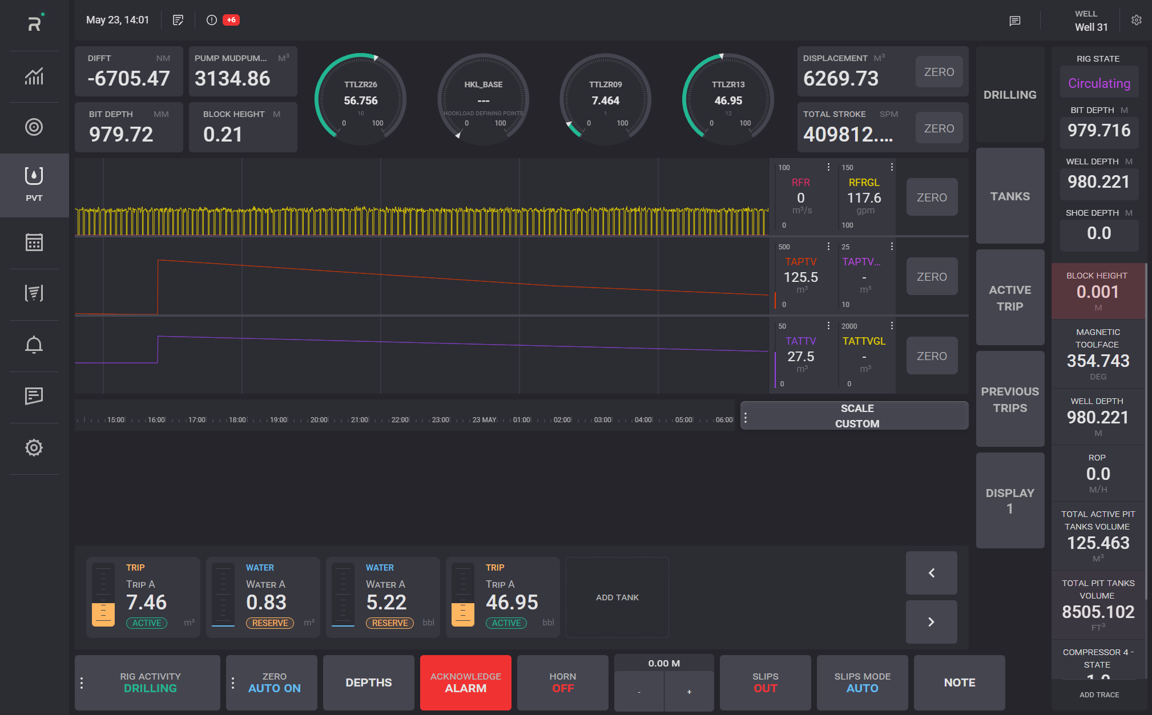Toggle HORN OFF button
The height and width of the screenshot is (715, 1152).
[x=562, y=682]
